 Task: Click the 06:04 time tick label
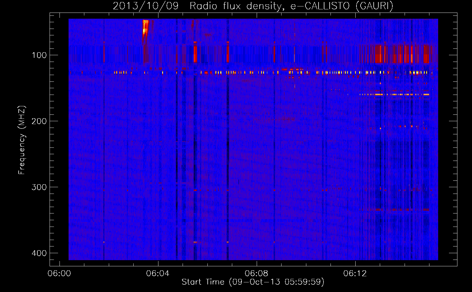158,274
